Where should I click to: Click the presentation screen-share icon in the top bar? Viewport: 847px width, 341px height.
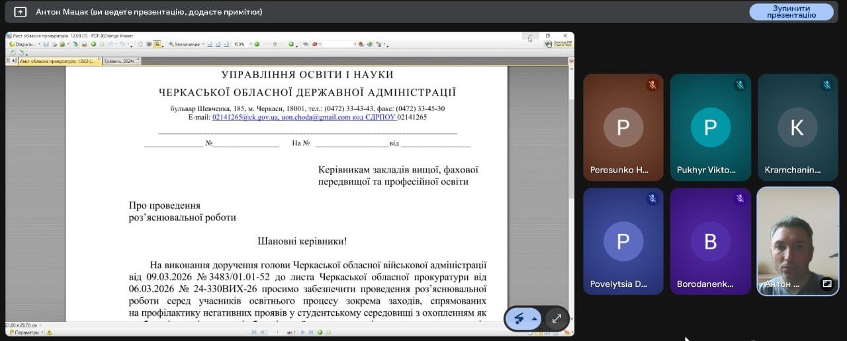click(x=20, y=12)
